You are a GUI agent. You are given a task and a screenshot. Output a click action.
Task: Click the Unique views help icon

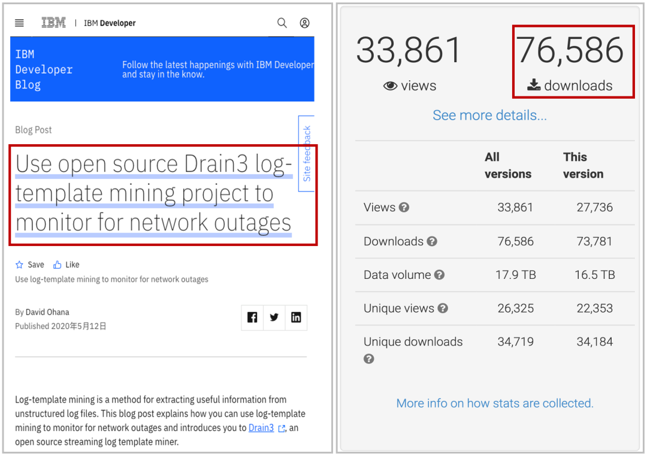click(443, 309)
